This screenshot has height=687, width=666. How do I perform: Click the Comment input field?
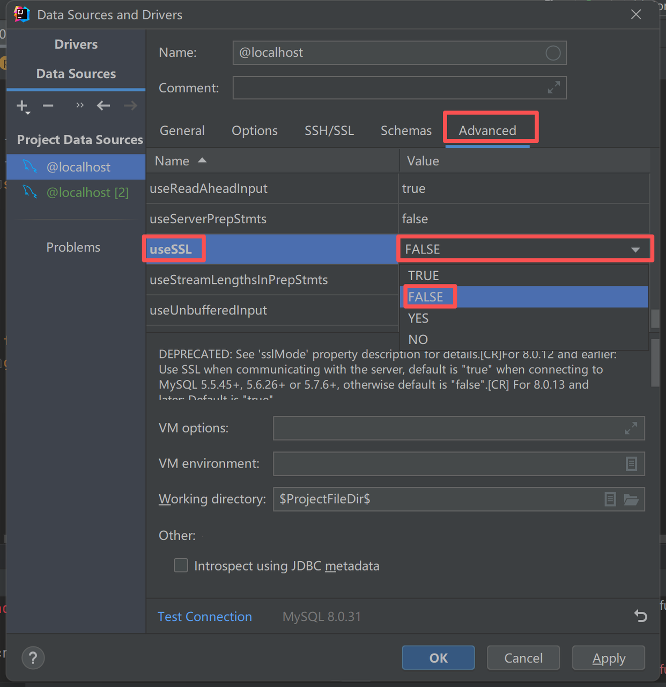click(399, 87)
